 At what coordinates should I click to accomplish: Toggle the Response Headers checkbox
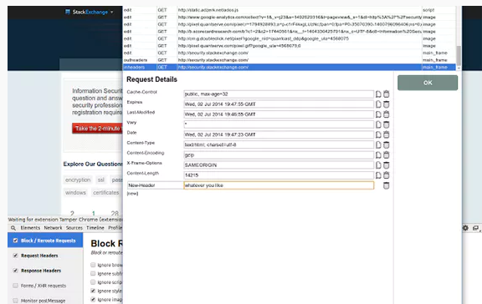pos(15,271)
